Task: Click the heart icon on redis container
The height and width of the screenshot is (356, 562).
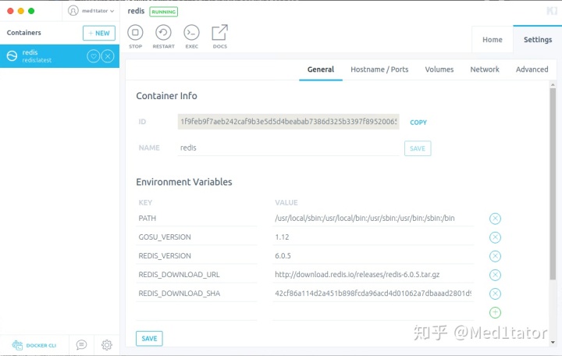Action: [93, 56]
